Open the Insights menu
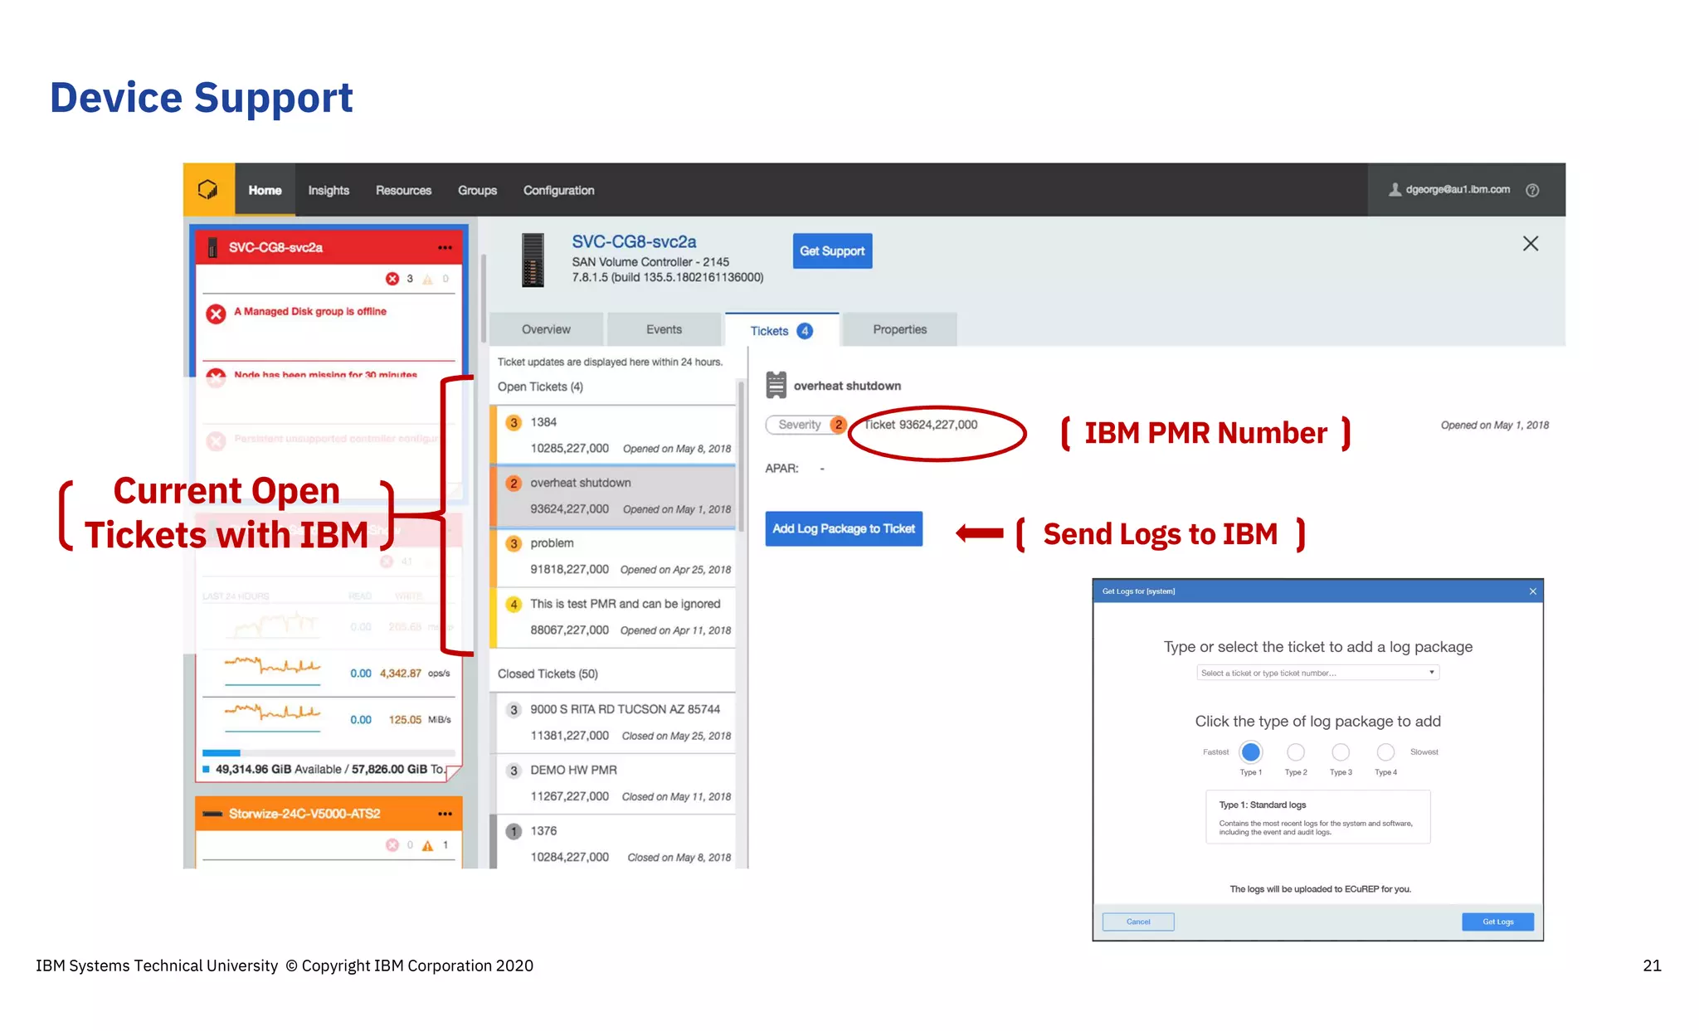The image size is (1699, 1031). pos(329,190)
